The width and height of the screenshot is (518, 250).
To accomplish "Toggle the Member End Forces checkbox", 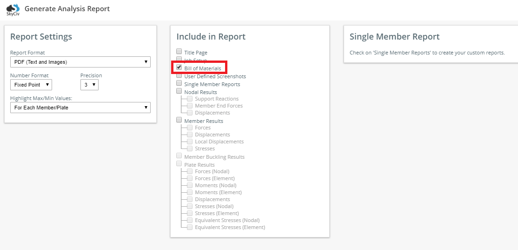I will 190,106.
